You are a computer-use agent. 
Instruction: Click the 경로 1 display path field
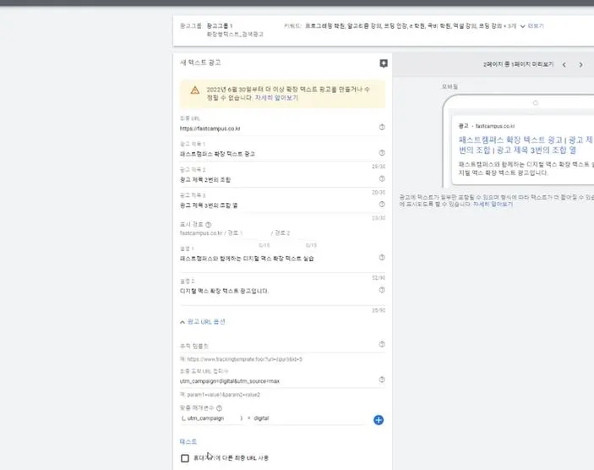[248, 233]
